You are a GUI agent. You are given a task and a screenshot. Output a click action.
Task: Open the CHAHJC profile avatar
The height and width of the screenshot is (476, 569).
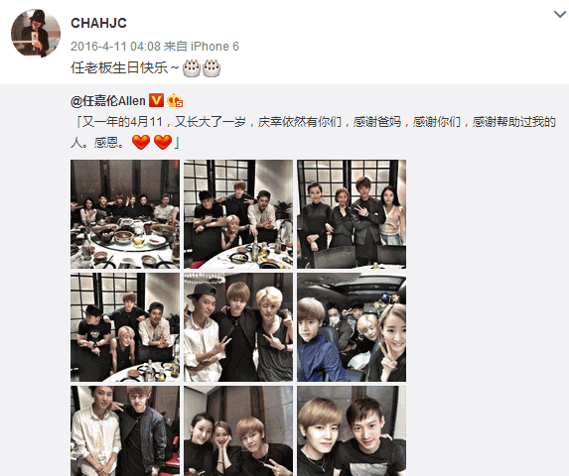click(36, 34)
